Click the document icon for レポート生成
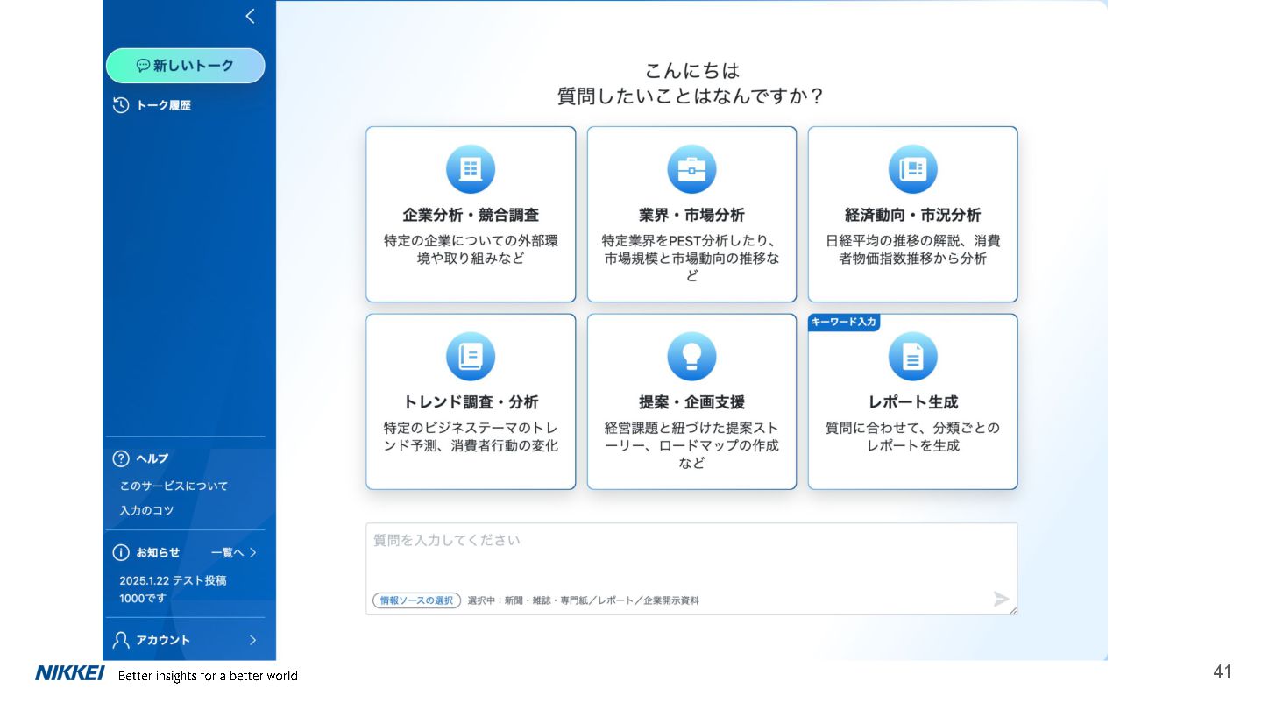1262x710 pixels. (912, 357)
